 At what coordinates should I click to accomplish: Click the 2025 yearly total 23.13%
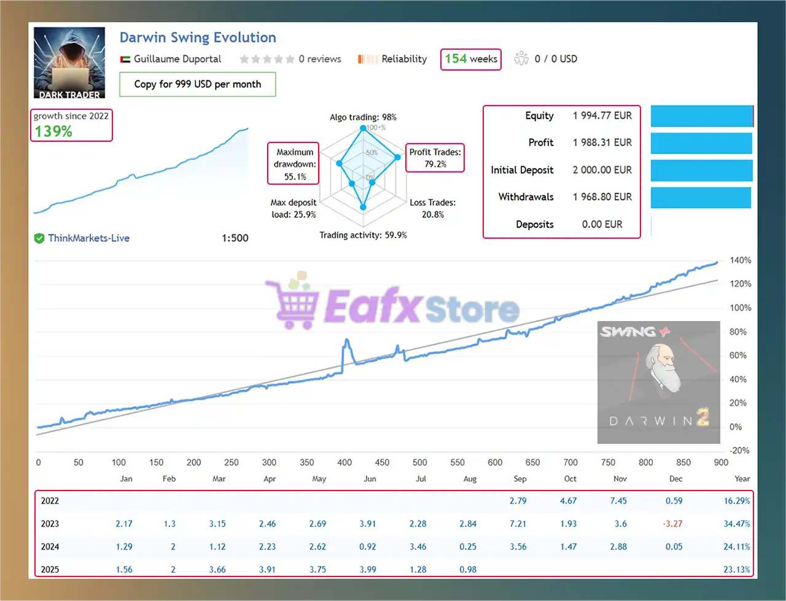(x=737, y=570)
